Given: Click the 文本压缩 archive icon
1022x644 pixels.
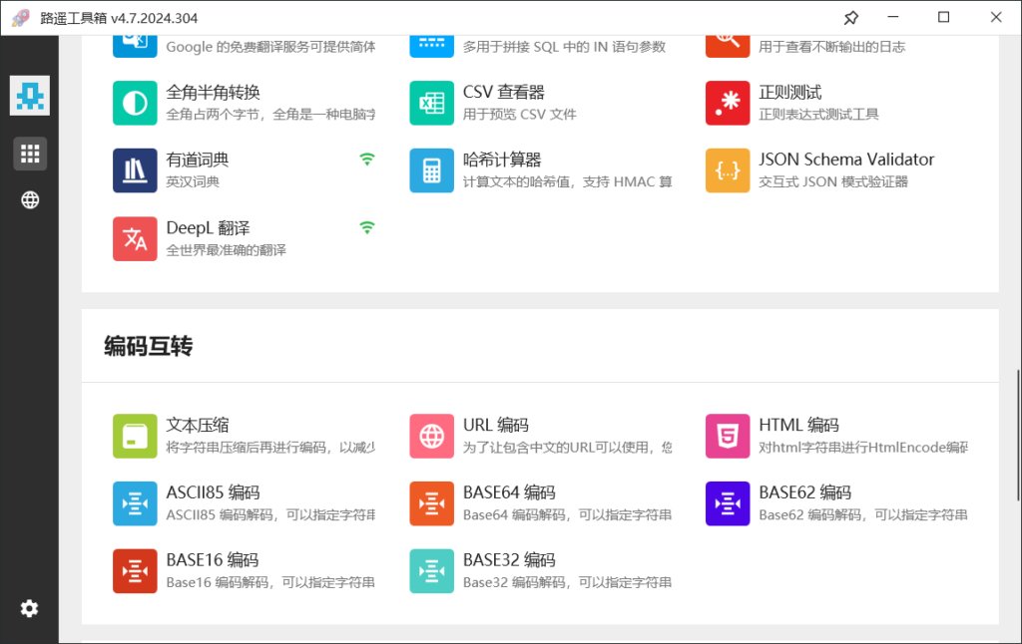Looking at the screenshot, I should (x=135, y=436).
